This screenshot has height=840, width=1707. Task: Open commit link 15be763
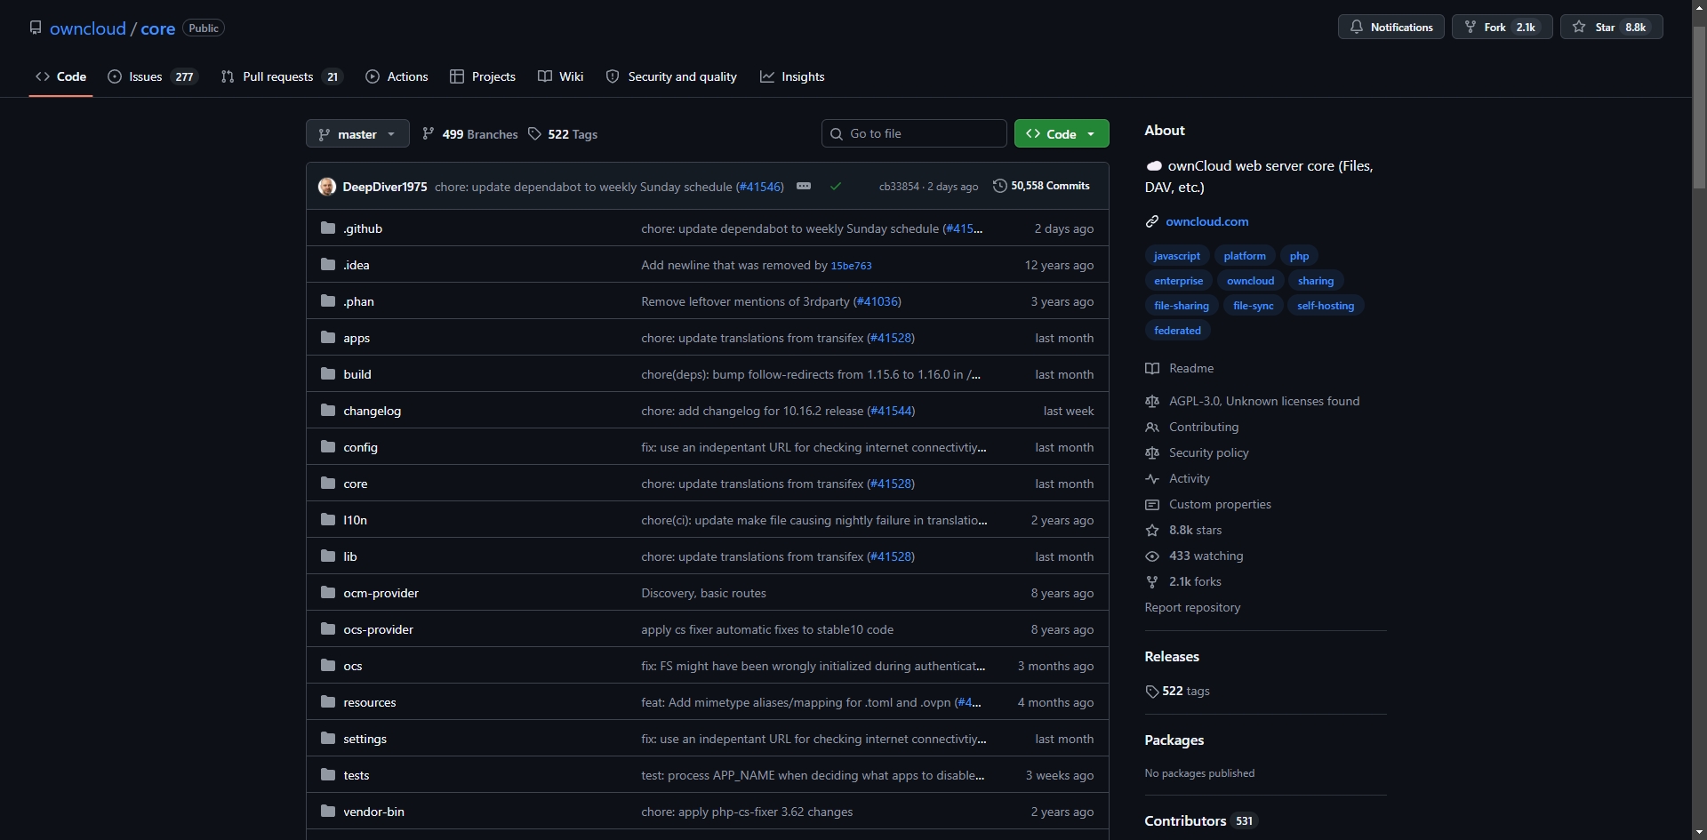coord(851,266)
